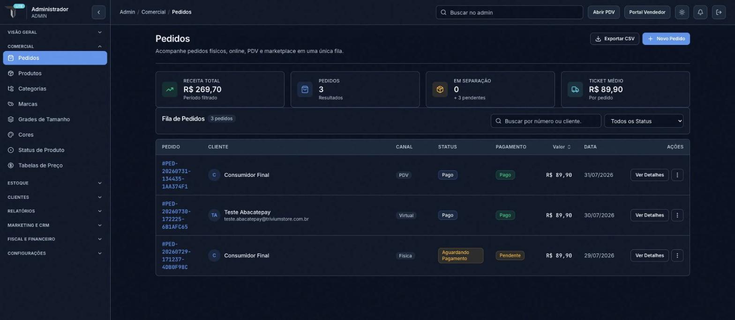
Task: Navigate to Cores in the sidebar
Action: [55, 135]
